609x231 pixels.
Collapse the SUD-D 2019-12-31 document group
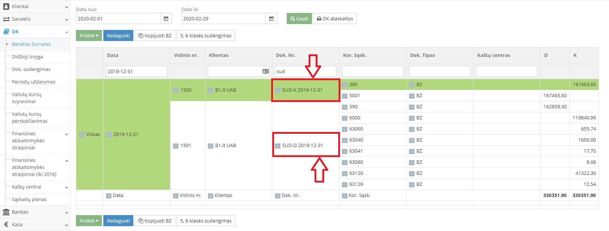277,146
